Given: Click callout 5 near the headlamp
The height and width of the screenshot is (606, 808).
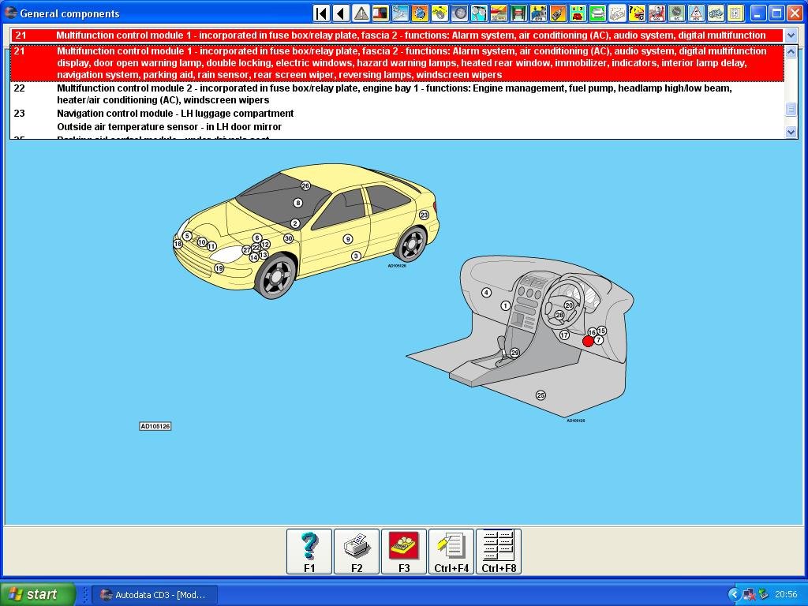Looking at the screenshot, I should click(x=187, y=236).
